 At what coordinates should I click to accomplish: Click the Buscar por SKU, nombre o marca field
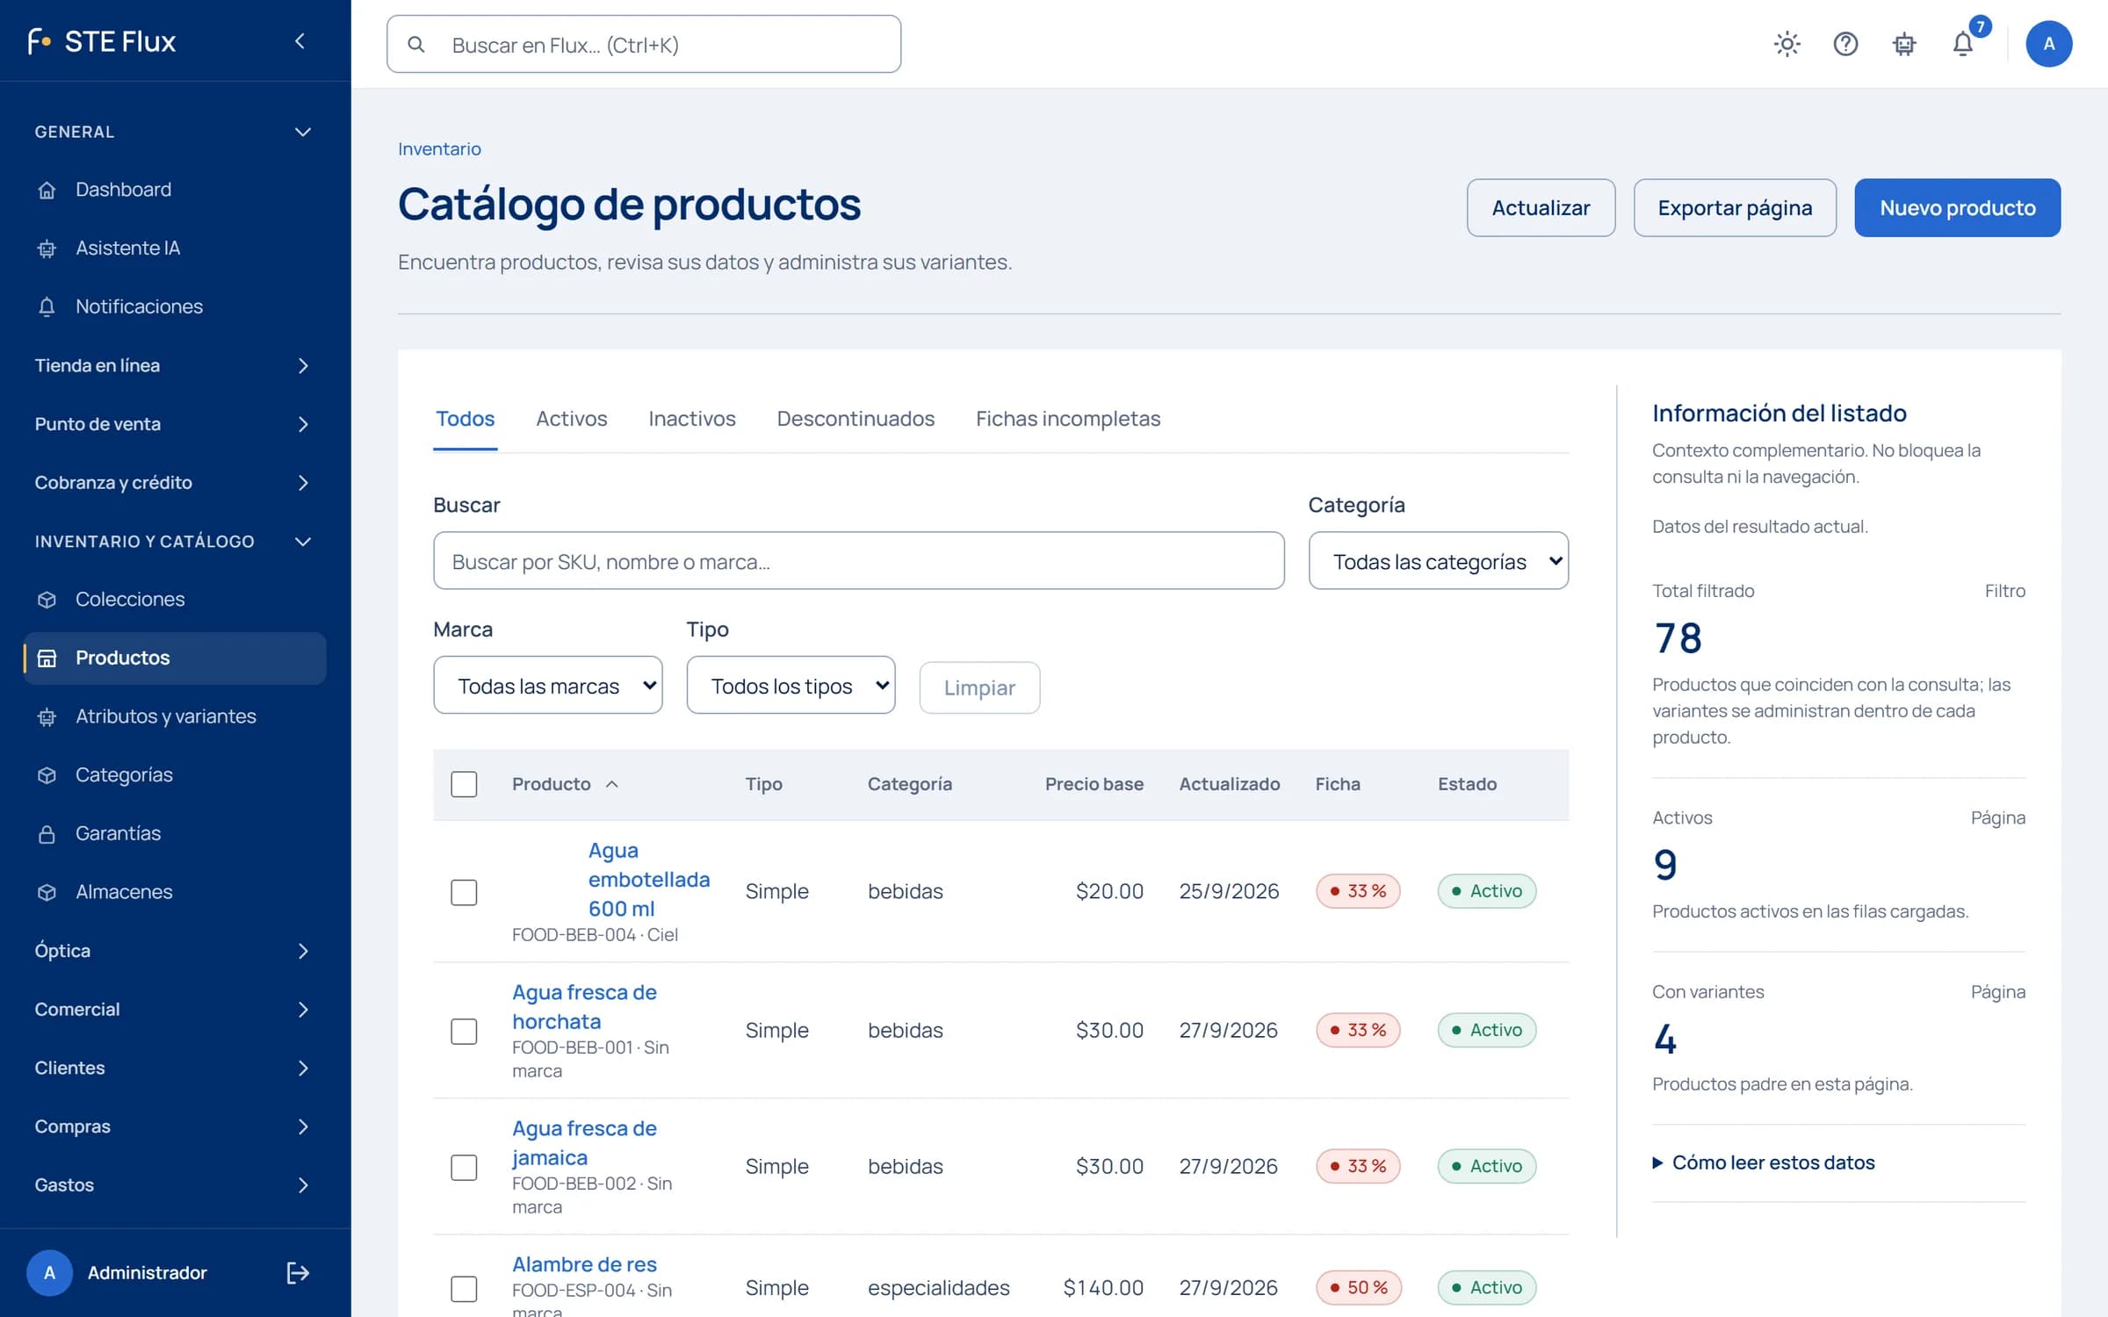[858, 561]
